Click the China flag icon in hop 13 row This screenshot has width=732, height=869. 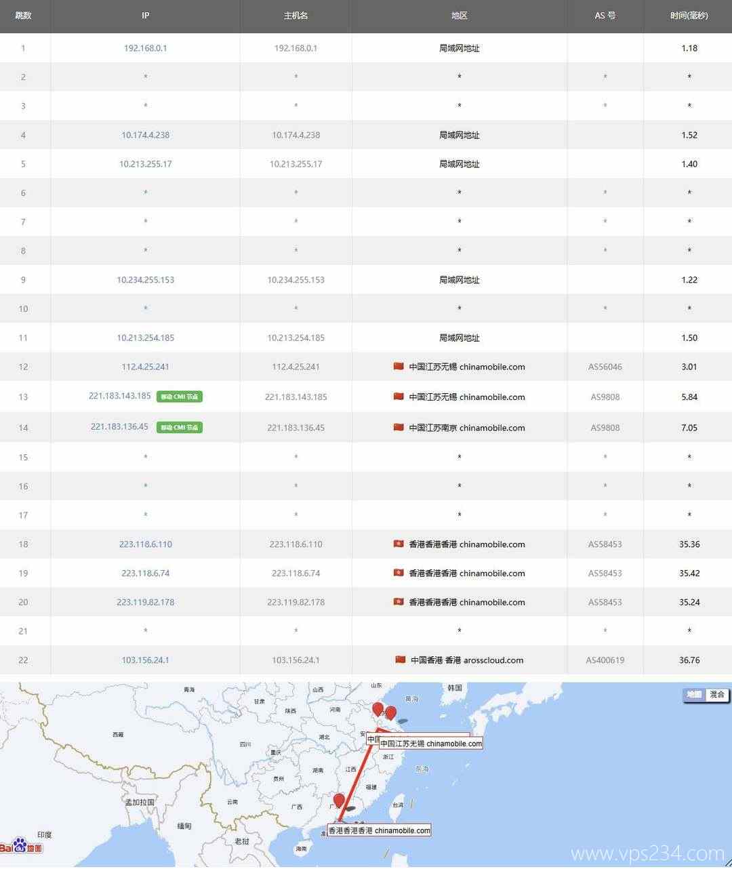coord(399,397)
